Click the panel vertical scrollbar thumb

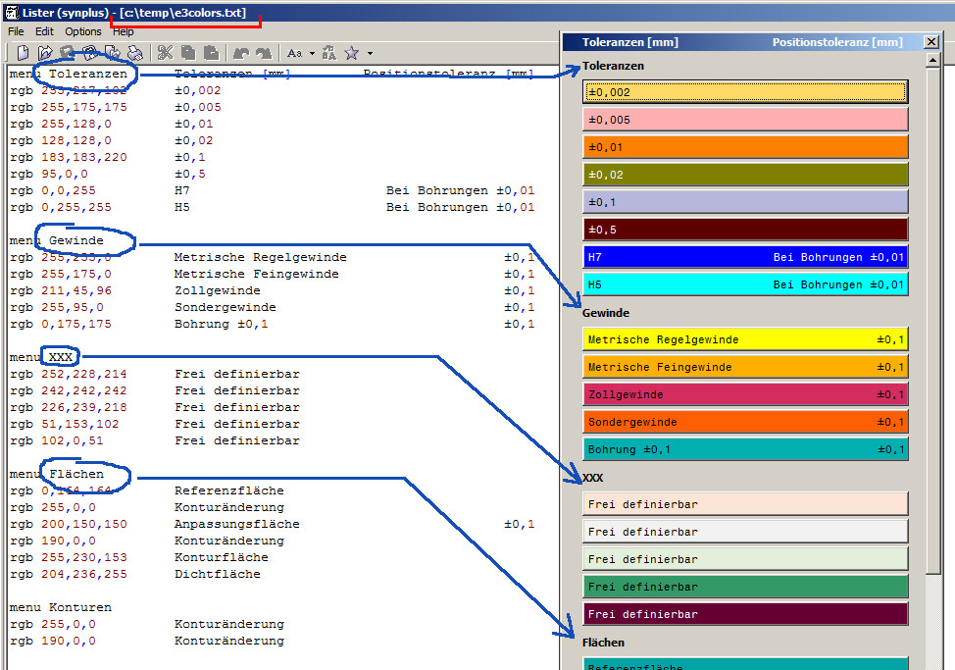[932, 321]
